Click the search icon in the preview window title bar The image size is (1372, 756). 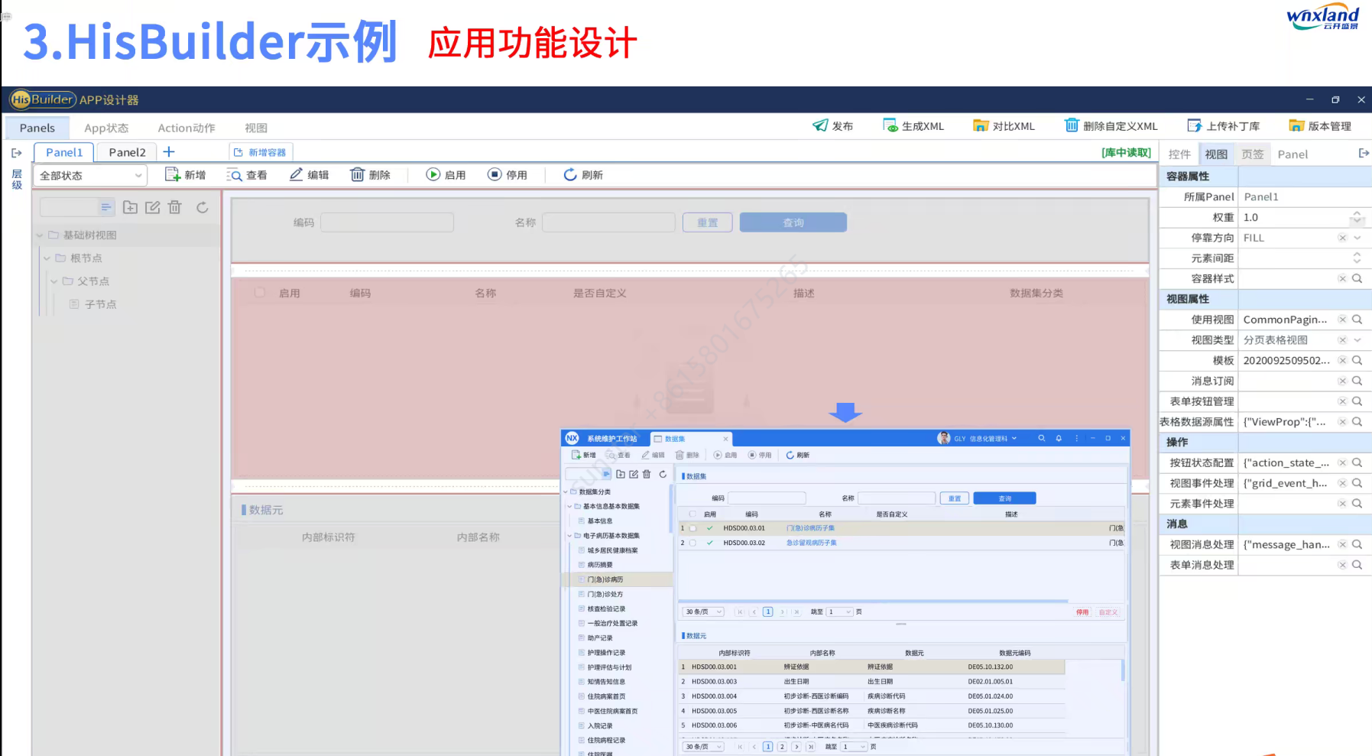[1041, 439]
